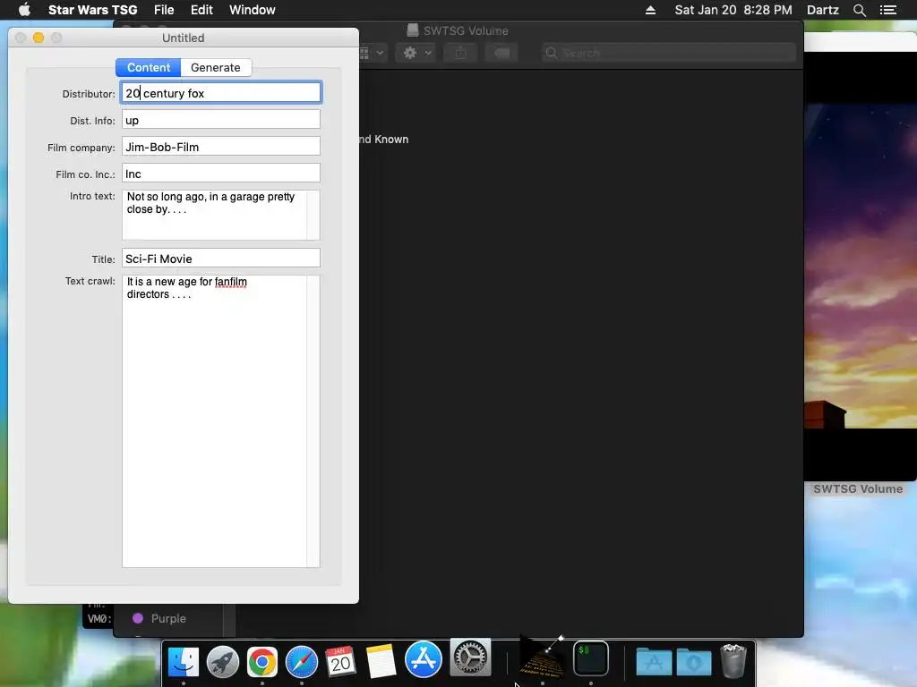
Task: Click the Film co. Inc. field
Action: pyautogui.click(x=221, y=174)
